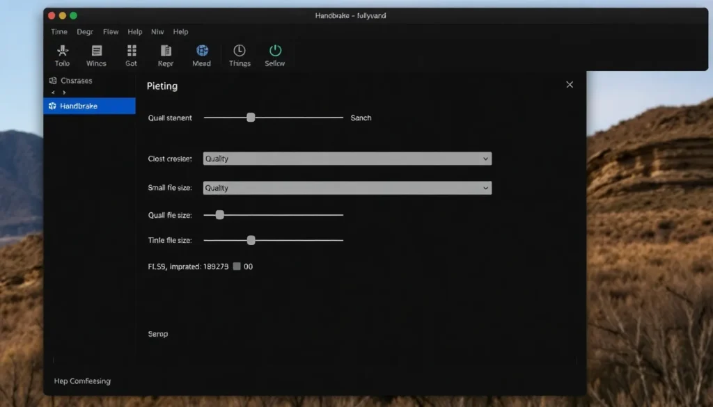Open the Winos toolbar icon
This screenshot has width=713, height=407.
point(96,51)
